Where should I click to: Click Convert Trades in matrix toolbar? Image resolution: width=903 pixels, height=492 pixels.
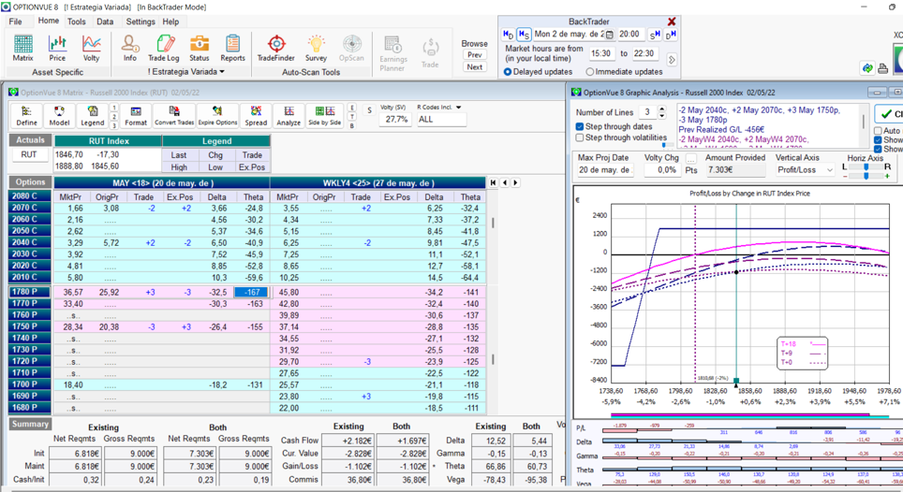click(174, 116)
